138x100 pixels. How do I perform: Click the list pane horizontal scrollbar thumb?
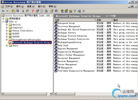click(x=66, y=93)
